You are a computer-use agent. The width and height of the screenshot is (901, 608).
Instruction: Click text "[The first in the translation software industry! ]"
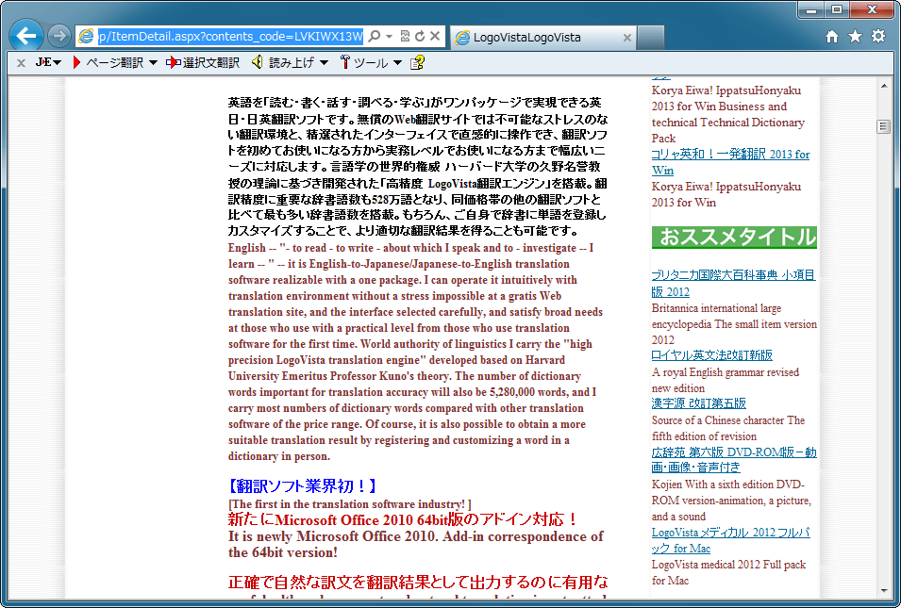pos(349,504)
